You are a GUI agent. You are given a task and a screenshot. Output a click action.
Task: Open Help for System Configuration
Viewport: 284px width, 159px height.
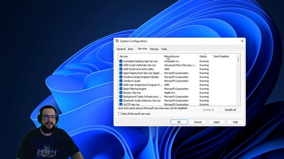pos(235,122)
